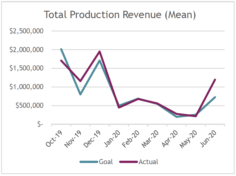Image resolution: width=236 pixels, height=176 pixels.
Task: Select the Feb-20 month label
Action: click(131, 139)
